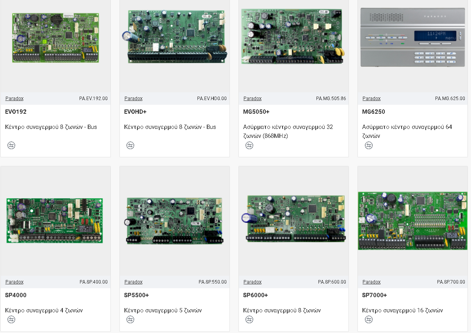
Task: Follow the Paradox brand link above SP6000+
Action: point(252,282)
